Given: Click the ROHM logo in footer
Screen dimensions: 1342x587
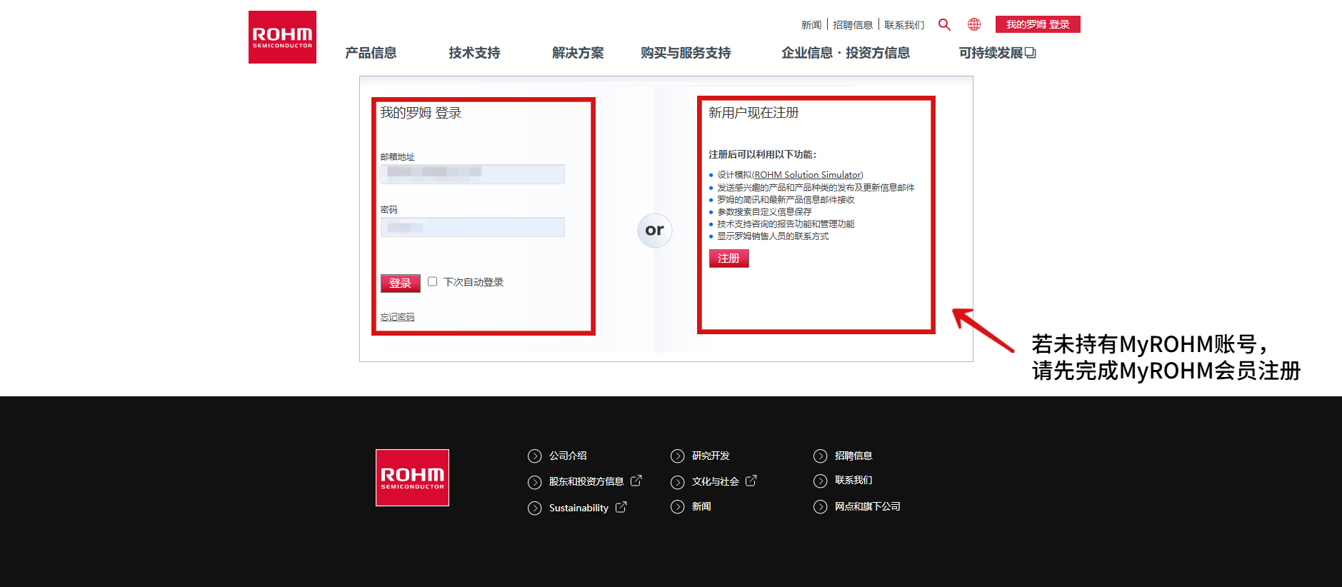Looking at the screenshot, I should (x=412, y=478).
